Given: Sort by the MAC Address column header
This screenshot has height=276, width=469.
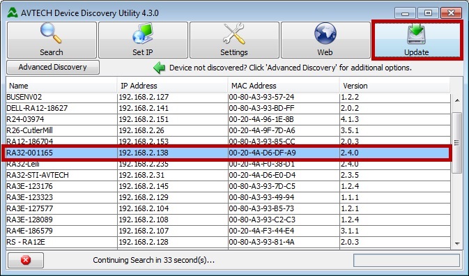Looking at the screenshot, I should 284,86.
